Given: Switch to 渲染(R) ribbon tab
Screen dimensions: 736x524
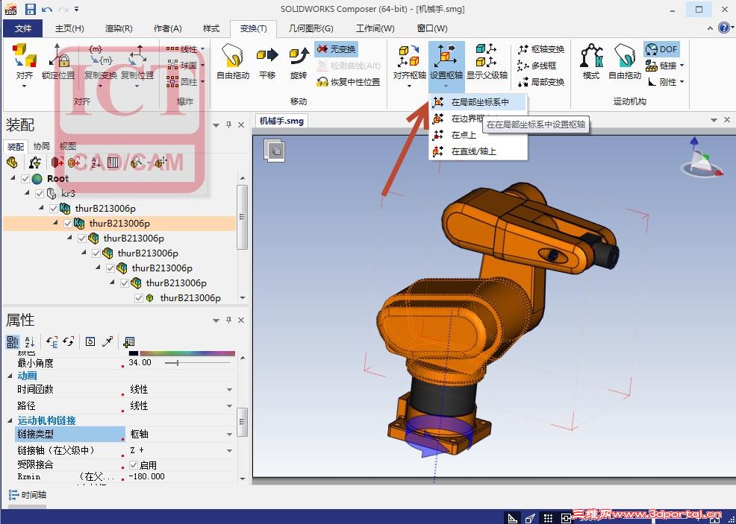Looking at the screenshot, I should click(x=119, y=28).
